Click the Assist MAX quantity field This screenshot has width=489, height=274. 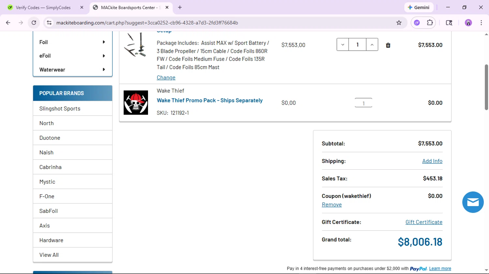tap(357, 45)
